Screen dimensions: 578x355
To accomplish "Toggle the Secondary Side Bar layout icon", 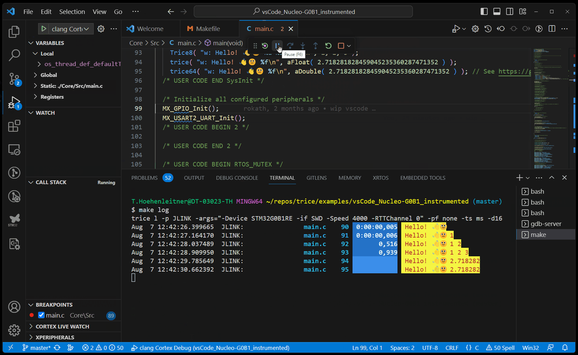I will [x=509, y=12].
